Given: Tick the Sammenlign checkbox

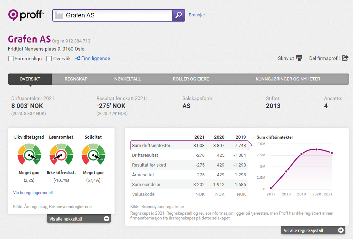Looking at the screenshot, I should click(x=11, y=59).
